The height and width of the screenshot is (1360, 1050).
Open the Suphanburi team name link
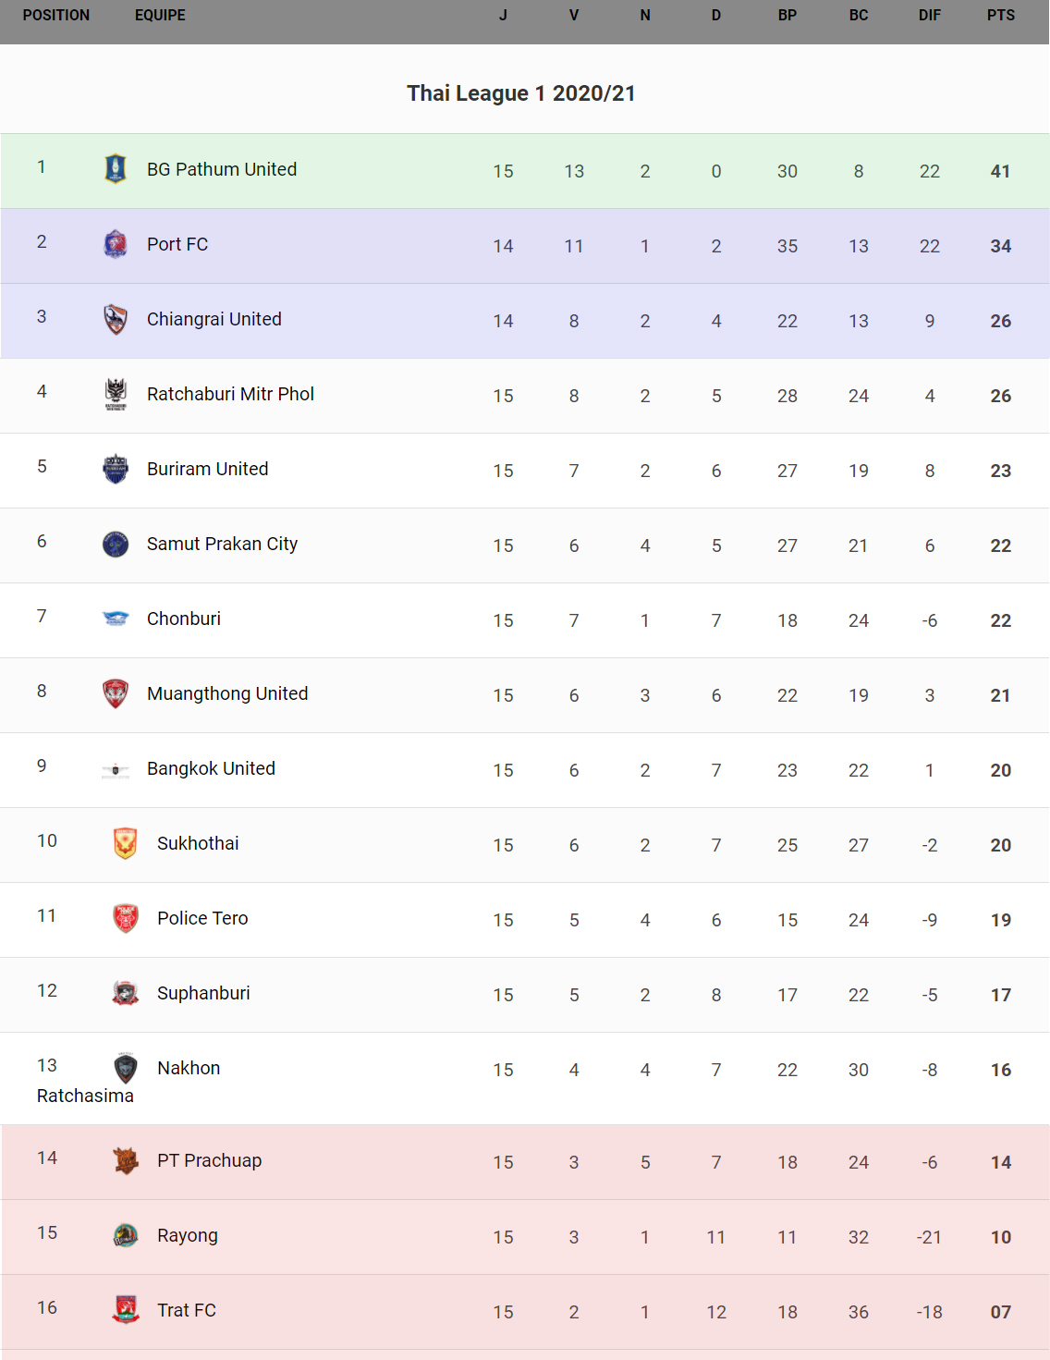[203, 993]
